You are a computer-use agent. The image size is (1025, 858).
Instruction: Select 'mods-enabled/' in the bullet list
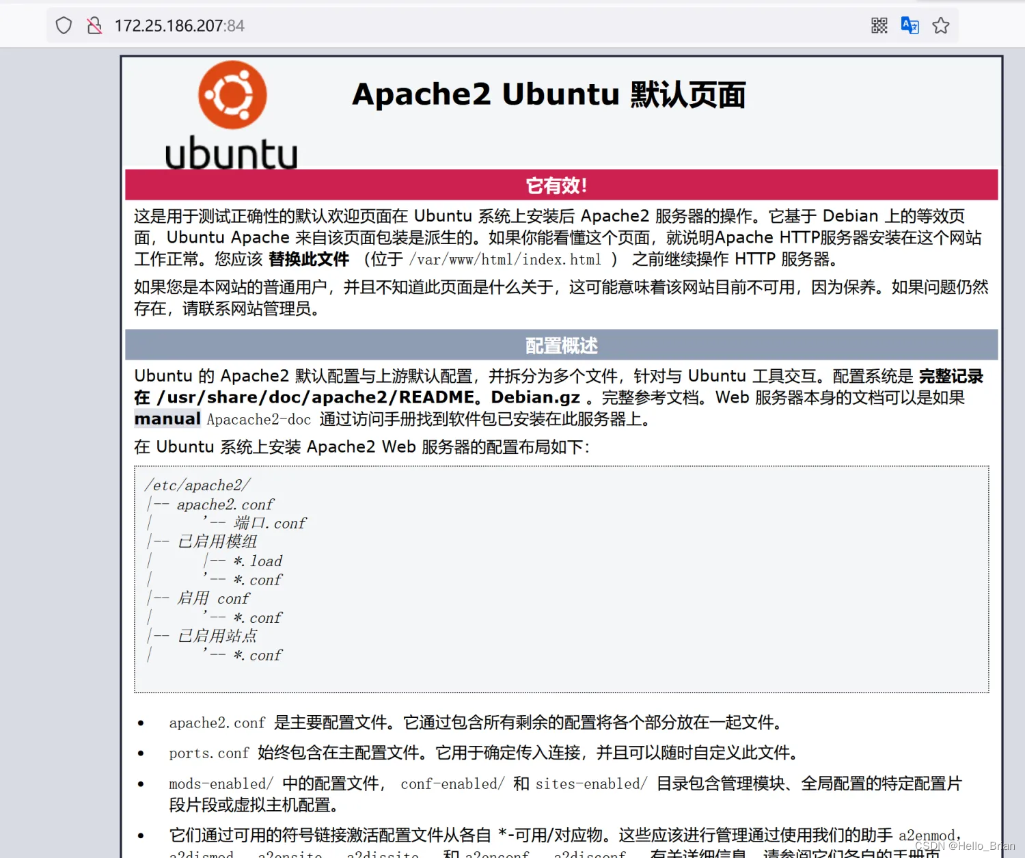(x=221, y=783)
